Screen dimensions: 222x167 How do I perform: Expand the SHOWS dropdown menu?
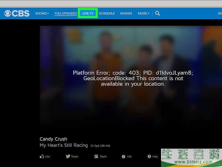(x=42, y=13)
